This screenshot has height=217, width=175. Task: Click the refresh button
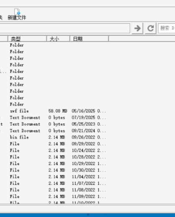pyautogui.click(x=150, y=28)
